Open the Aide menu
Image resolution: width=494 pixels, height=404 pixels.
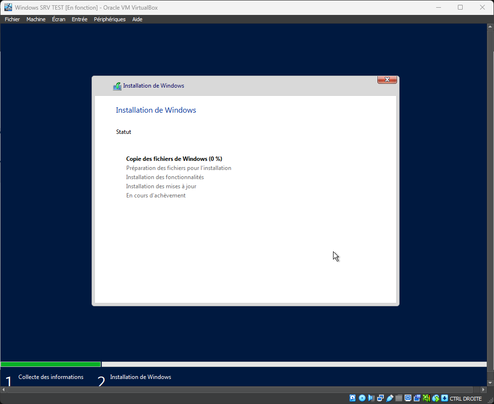coord(137,19)
